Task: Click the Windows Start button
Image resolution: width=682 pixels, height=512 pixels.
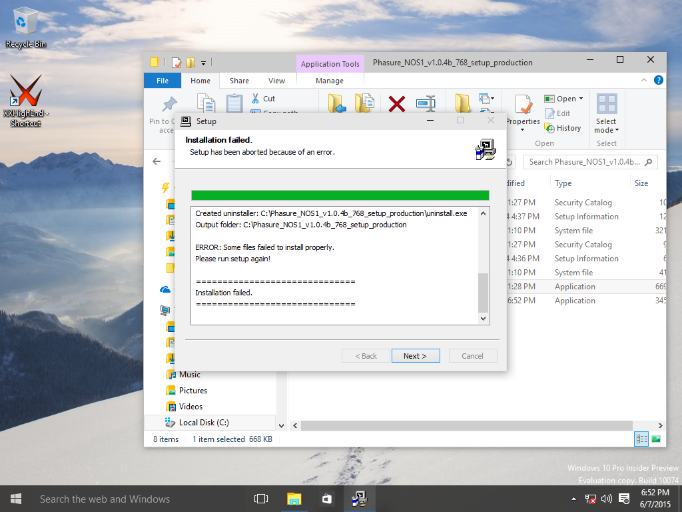Action: pyautogui.click(x=16, y=499)
